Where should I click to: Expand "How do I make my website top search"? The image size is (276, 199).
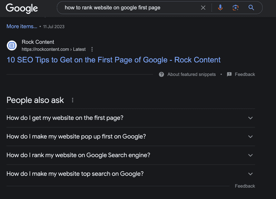pos(131,174)
